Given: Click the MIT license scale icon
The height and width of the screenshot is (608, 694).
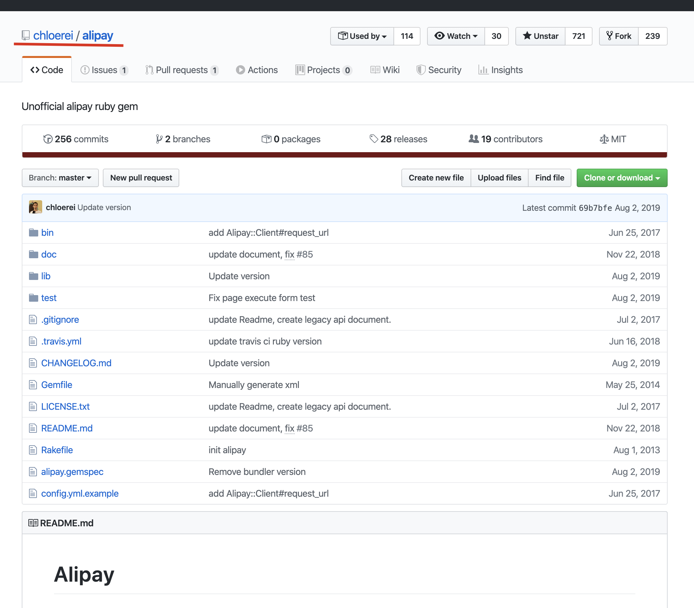Looking at the screenshot, I should (x=604, y=139).
